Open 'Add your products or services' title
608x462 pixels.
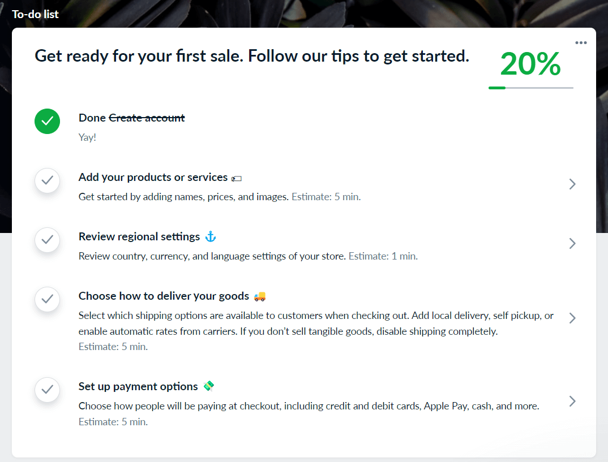[153, 178]
